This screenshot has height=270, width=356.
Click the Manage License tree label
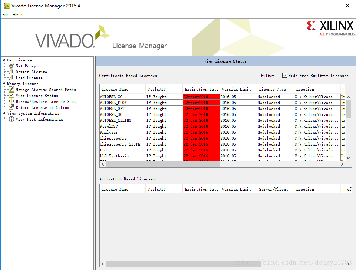[23, 84]
